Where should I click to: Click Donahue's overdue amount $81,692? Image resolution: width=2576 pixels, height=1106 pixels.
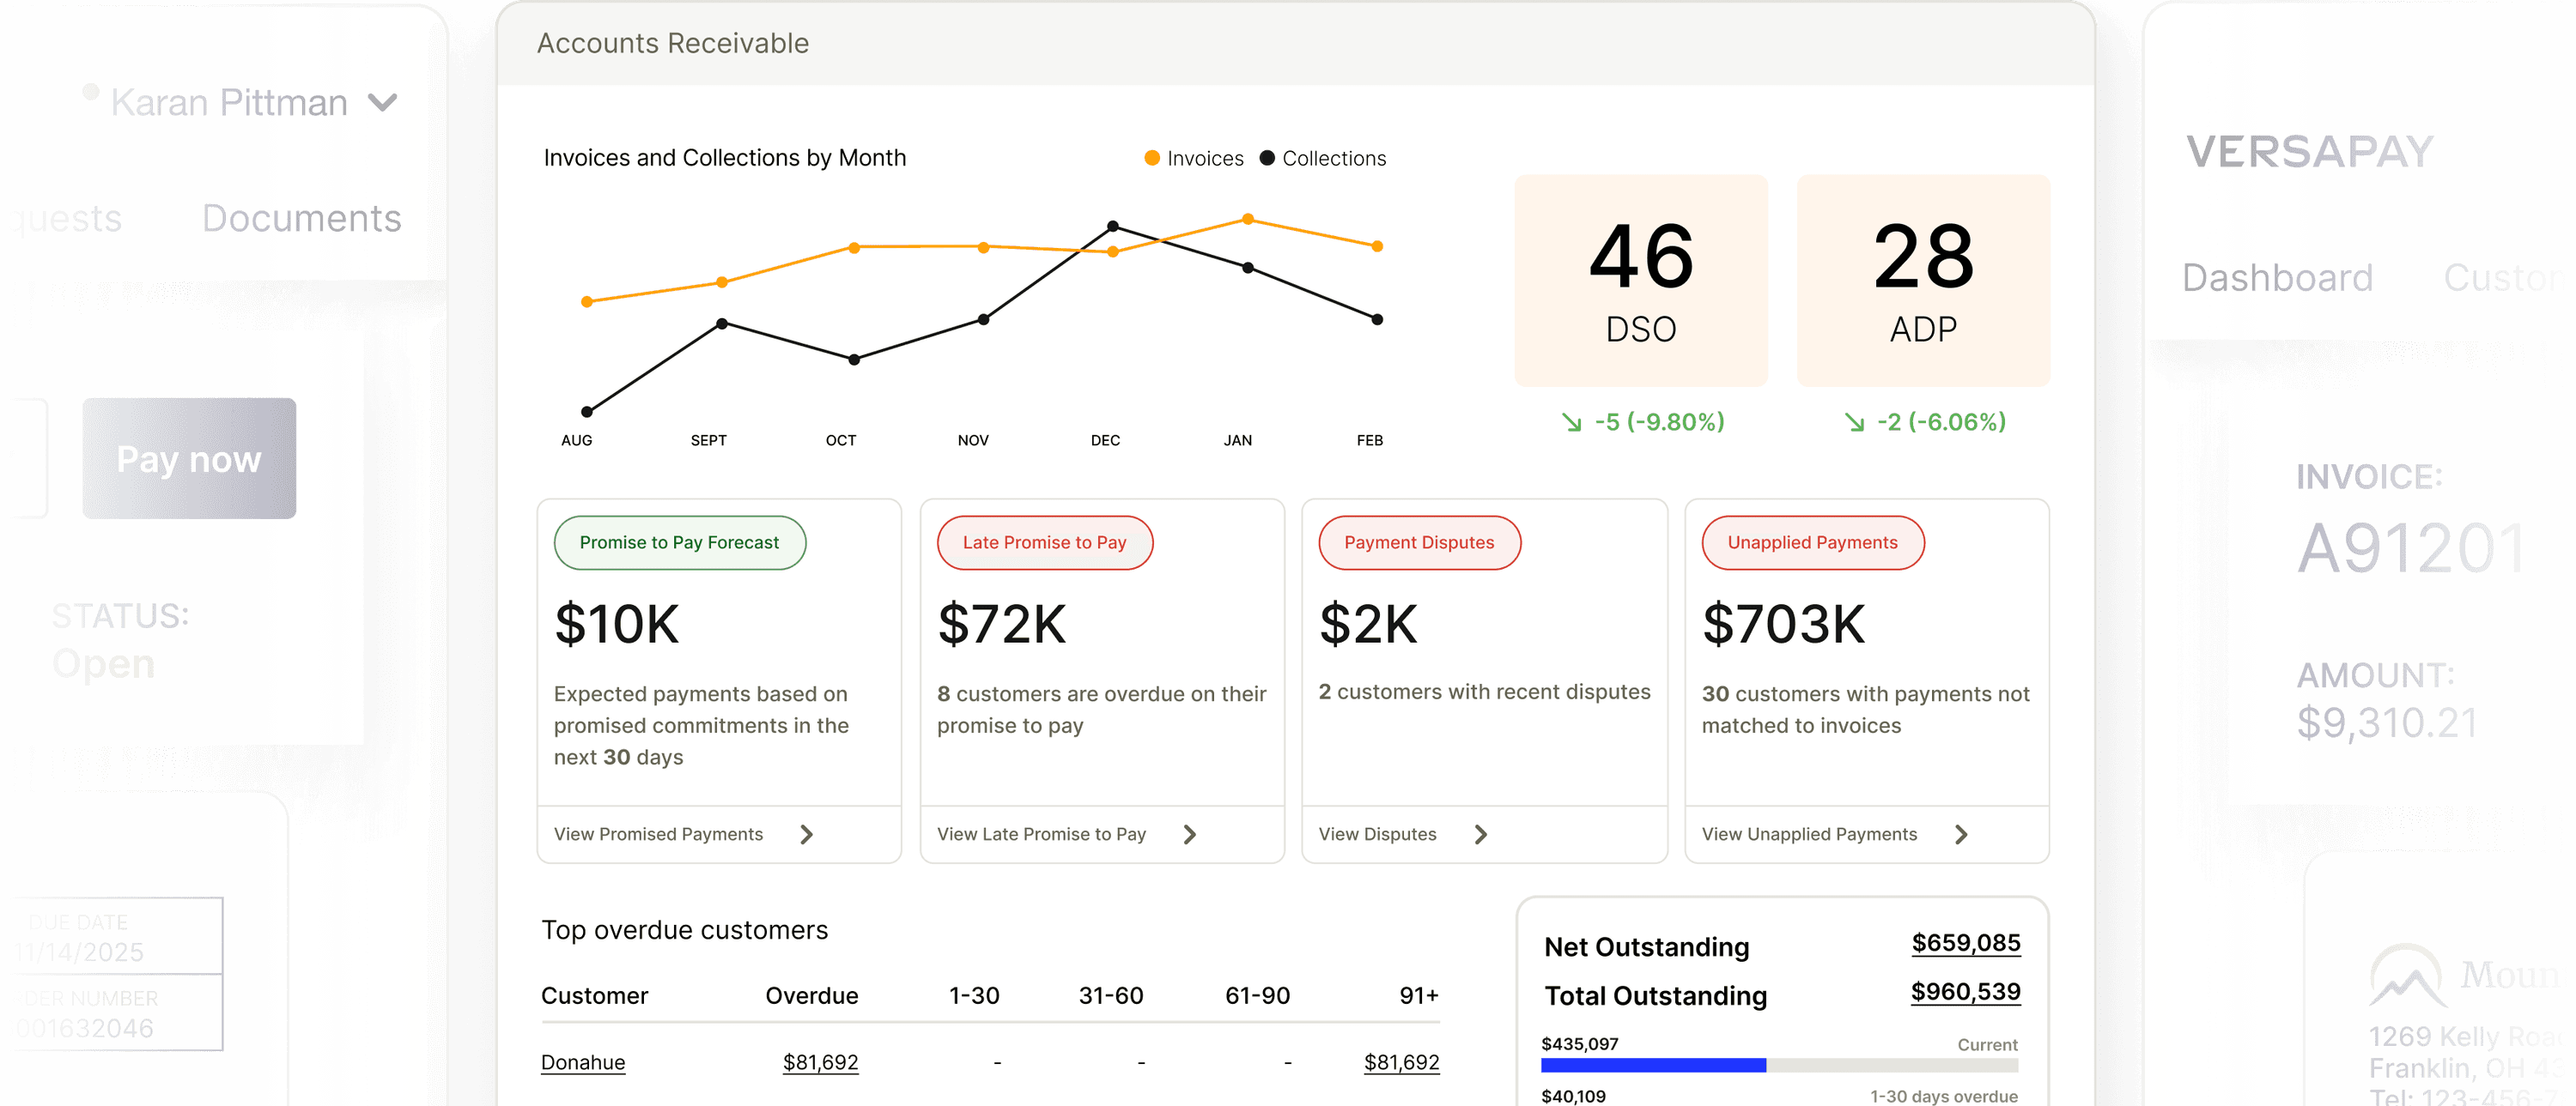(x=820, y=1062)
